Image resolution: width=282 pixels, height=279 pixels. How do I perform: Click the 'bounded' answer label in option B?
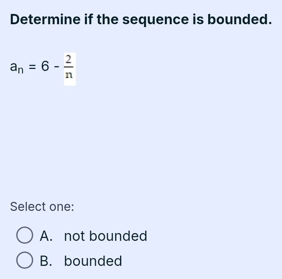(93, 261)
